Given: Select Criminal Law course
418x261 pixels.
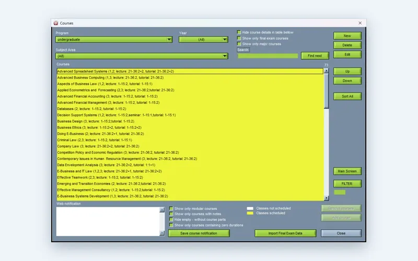Looking at the screenshot, I should coord(190,140).
